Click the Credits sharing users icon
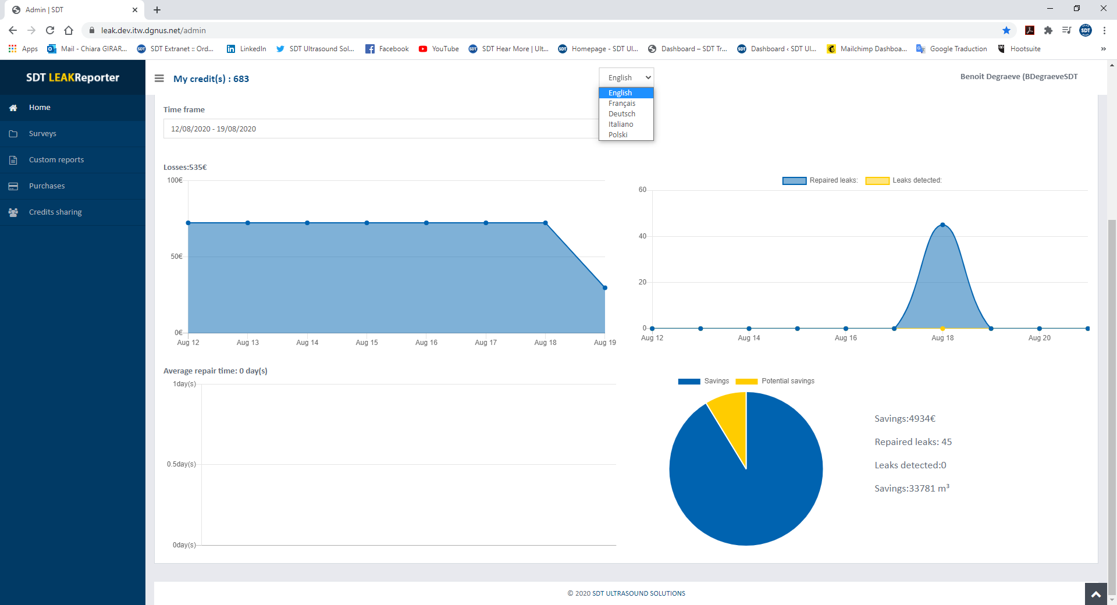 13,212
